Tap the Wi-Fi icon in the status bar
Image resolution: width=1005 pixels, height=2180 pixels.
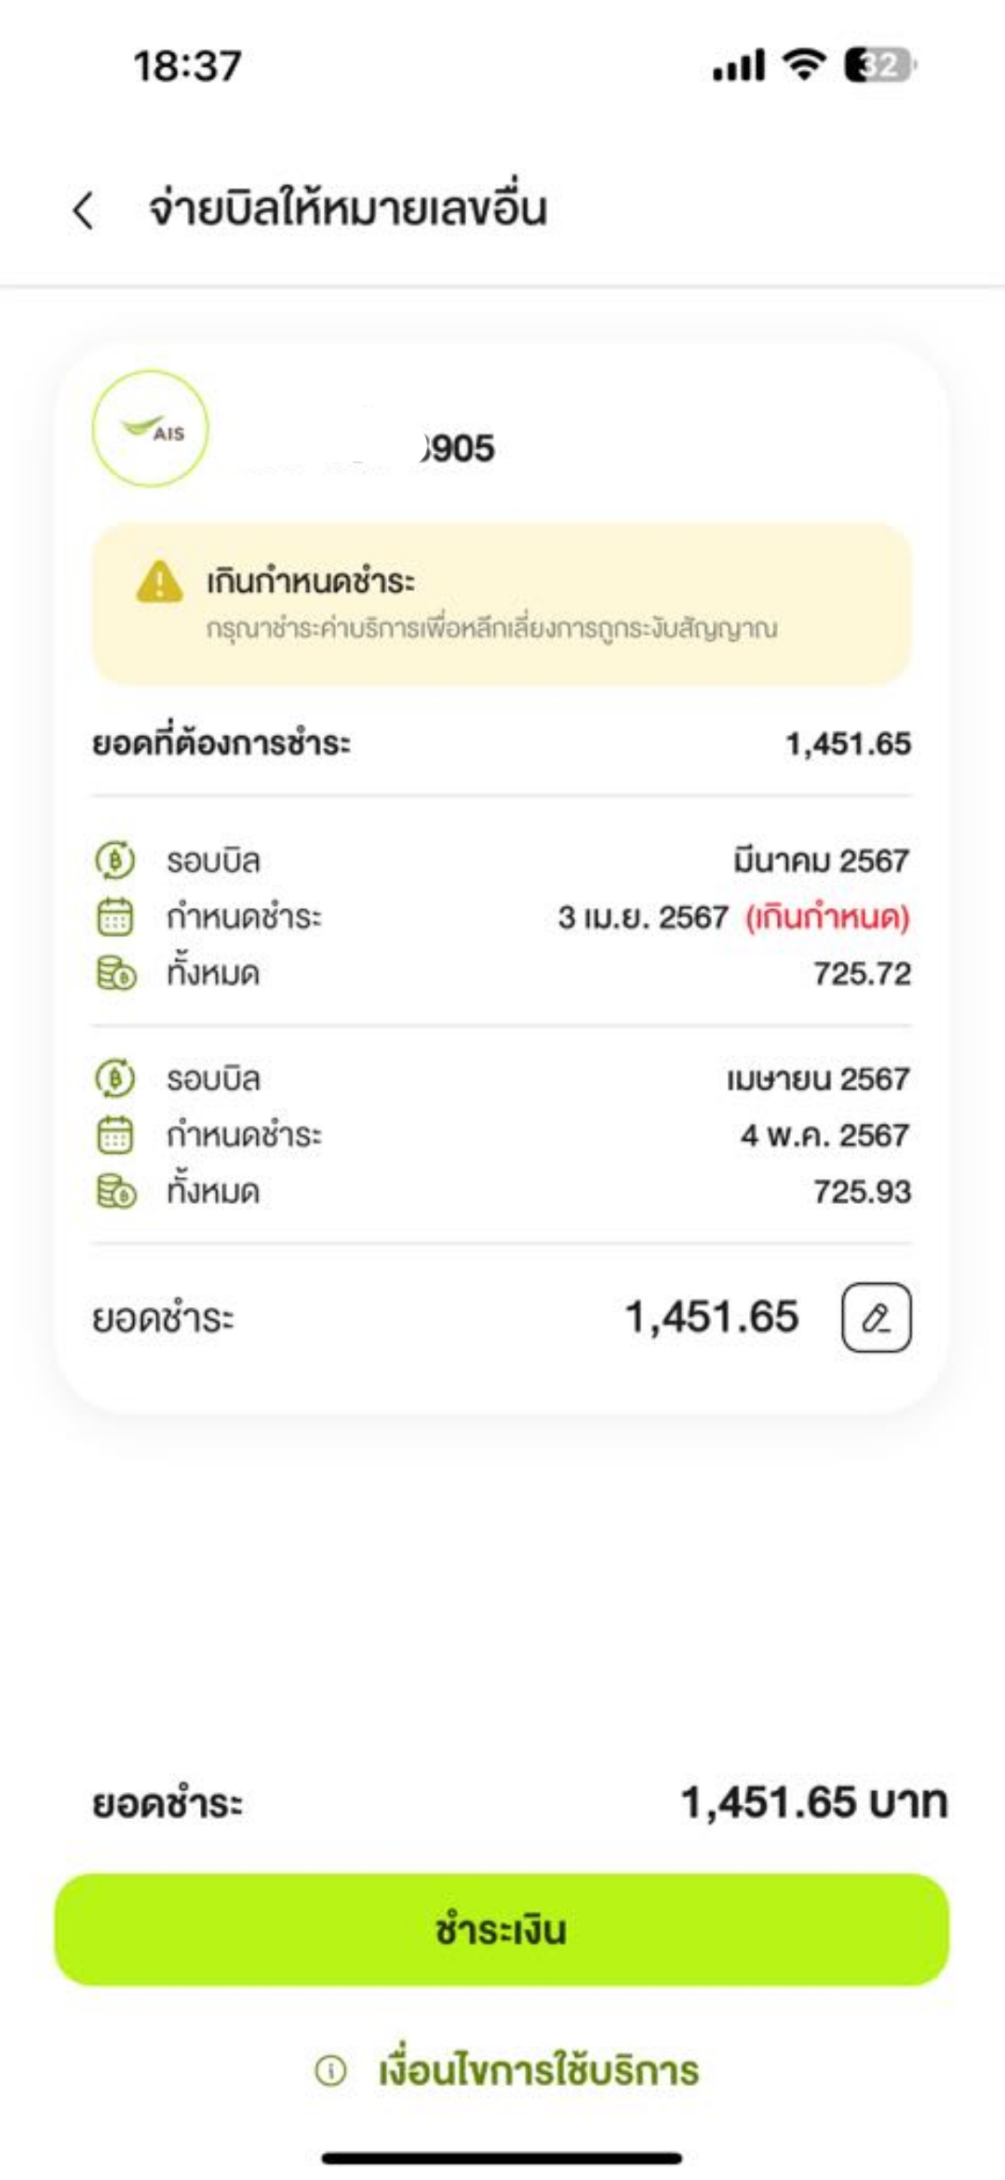804,65
